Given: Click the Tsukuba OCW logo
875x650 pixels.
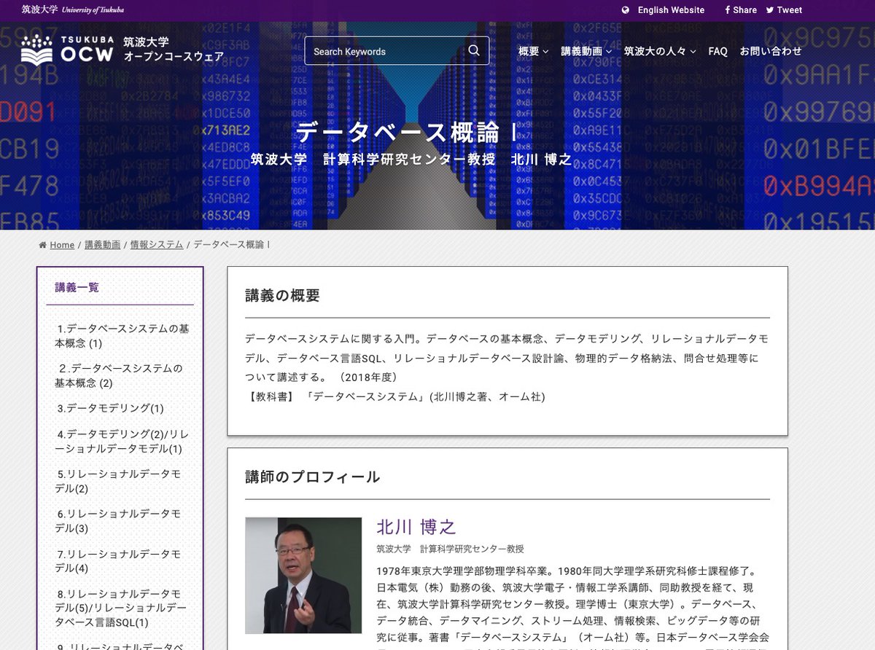Looking at the screenshot, I should coord(67,50).
